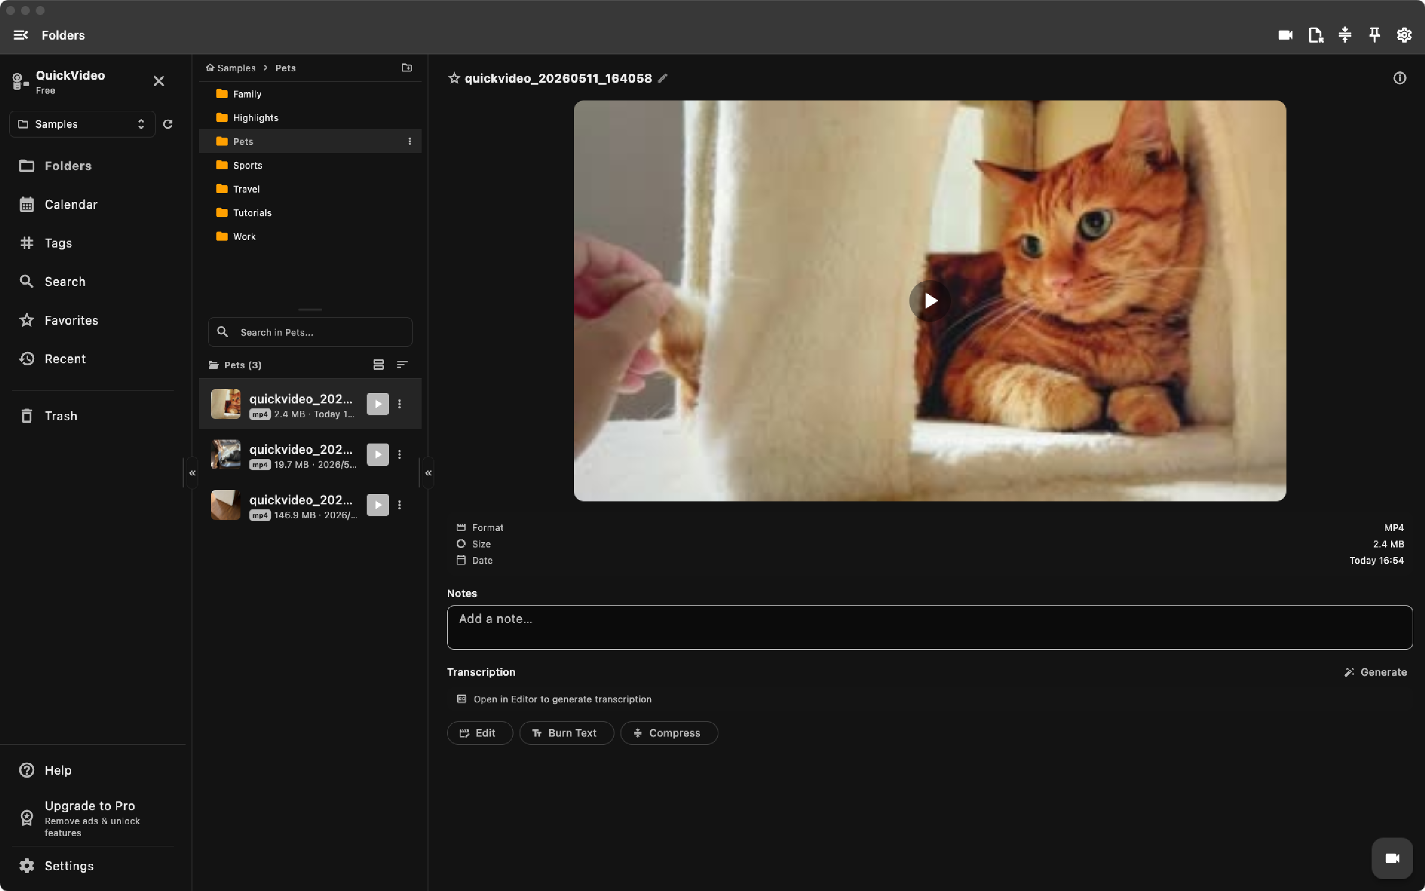Click the Search in Pets field
The height and width of the screenshot is (891, 1425).
coord(310,332)
